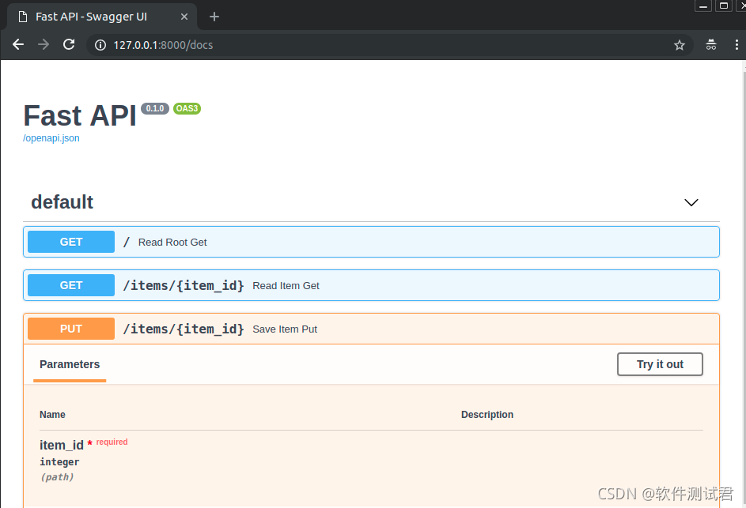Click the orange PUT method badge

[71, 329]
